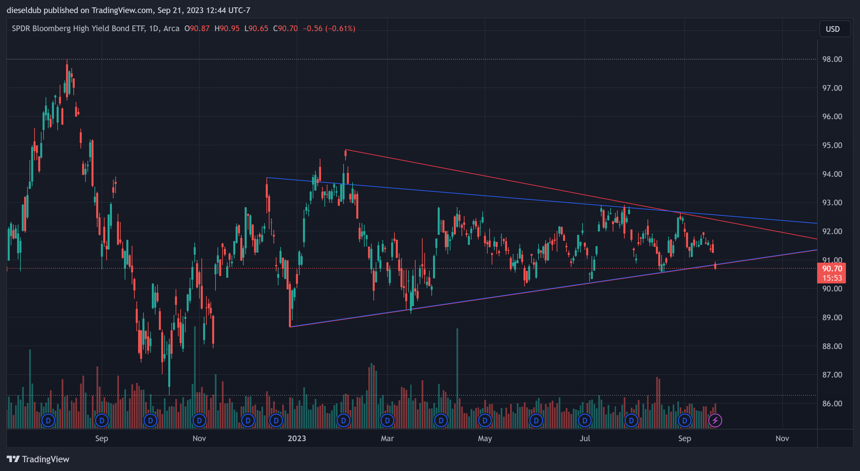
Task: Open the dividend marker above the May label
Action: (485, 420)
